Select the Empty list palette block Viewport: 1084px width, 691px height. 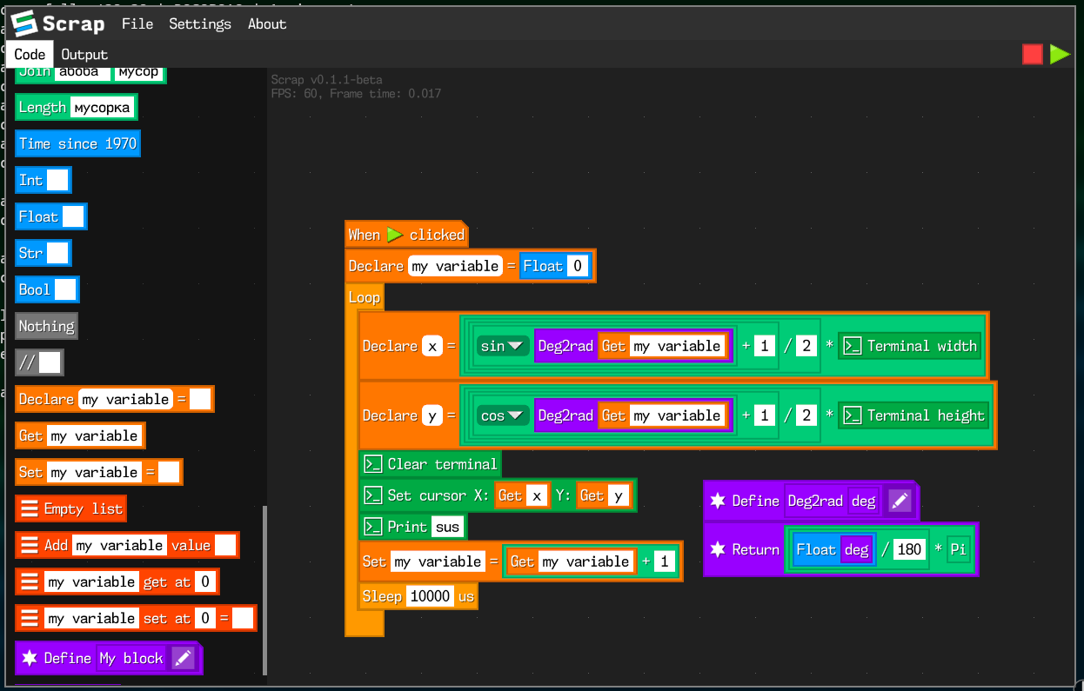[x=70, y=508]
